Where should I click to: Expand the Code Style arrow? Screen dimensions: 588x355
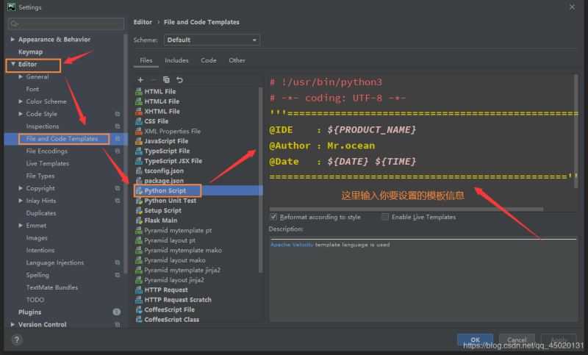[21, 114]
